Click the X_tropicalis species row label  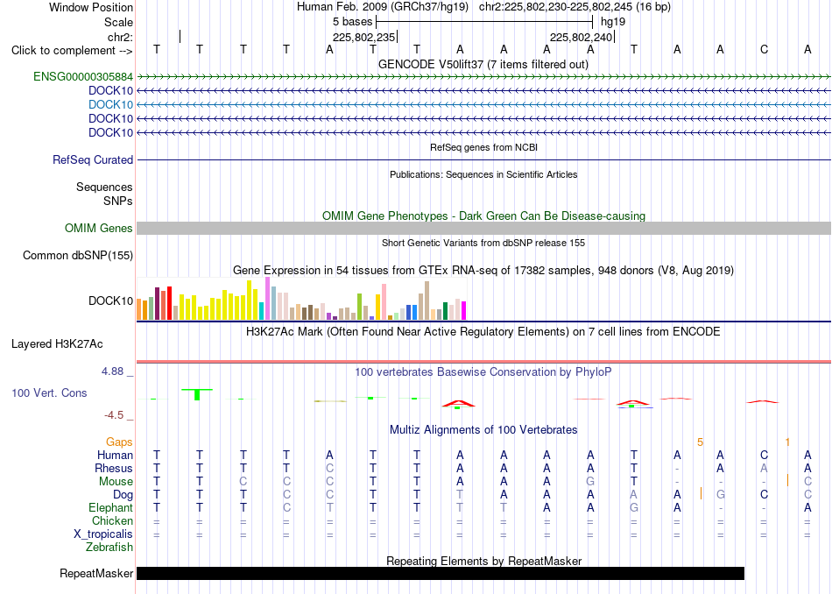pyautogui.click(x=103, y=534)
